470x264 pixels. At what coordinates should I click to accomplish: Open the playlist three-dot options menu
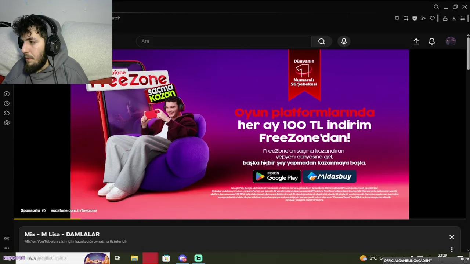click(452, 250)
